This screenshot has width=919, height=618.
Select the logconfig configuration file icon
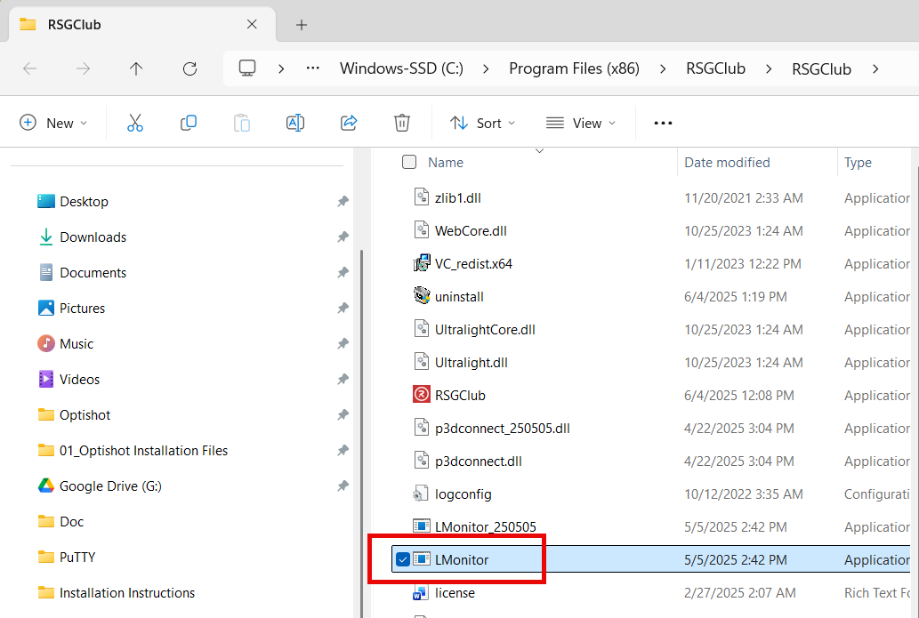click(x=420, y=494)
